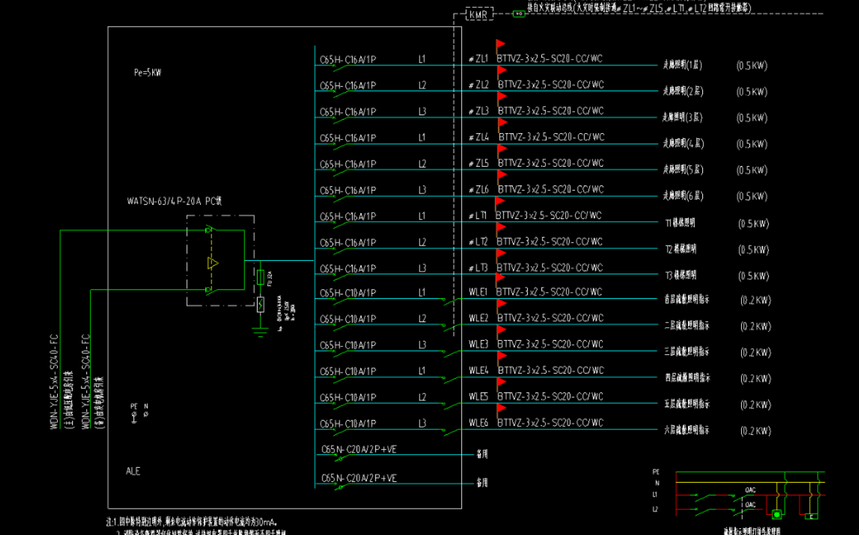Select the 四层疏散照明指示 load label

687,378
